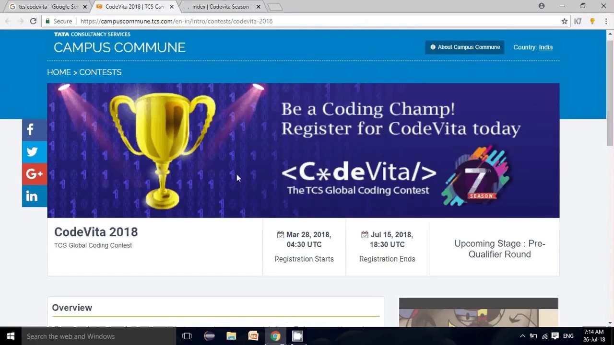Click the 'Registration Starts' label
The width and height of the screenshot is (614, 345).
click(x=304, y=259)
